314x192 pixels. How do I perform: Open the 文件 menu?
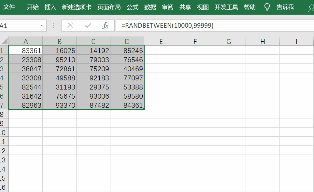(9, 7)
